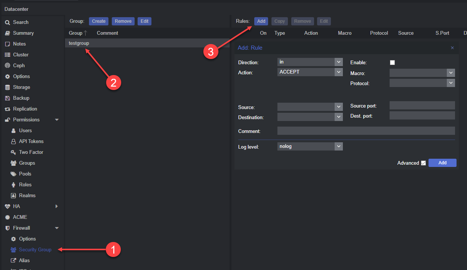Click the Groups people icon
The height and width of the screenshot is (270, 467).
pos(13,163)
